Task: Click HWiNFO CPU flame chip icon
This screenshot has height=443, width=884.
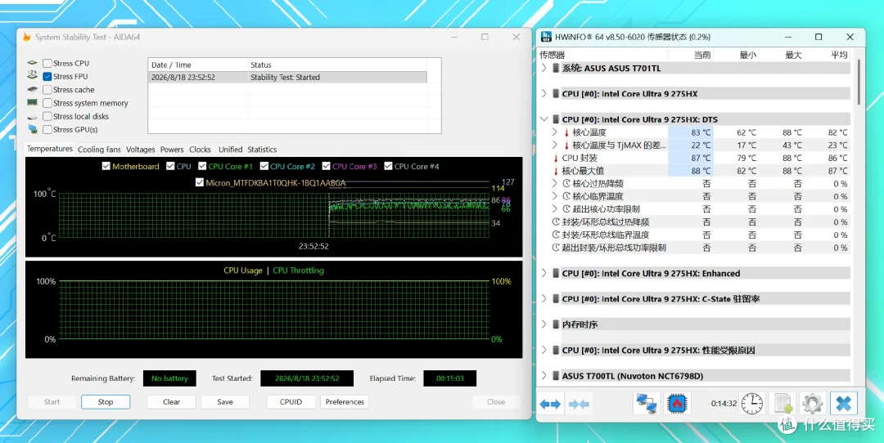Action: coord(677,404)
